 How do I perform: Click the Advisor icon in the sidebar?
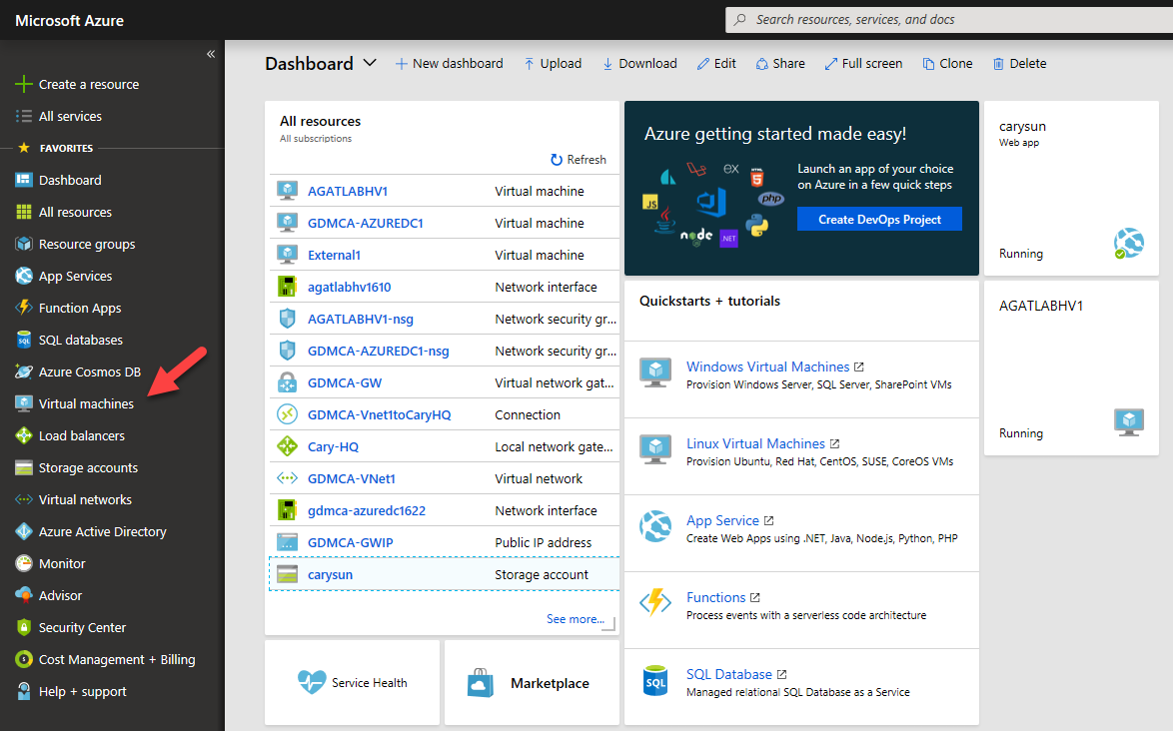click(24, 595)
